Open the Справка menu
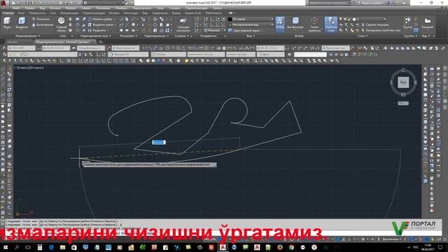 point(174,8)
